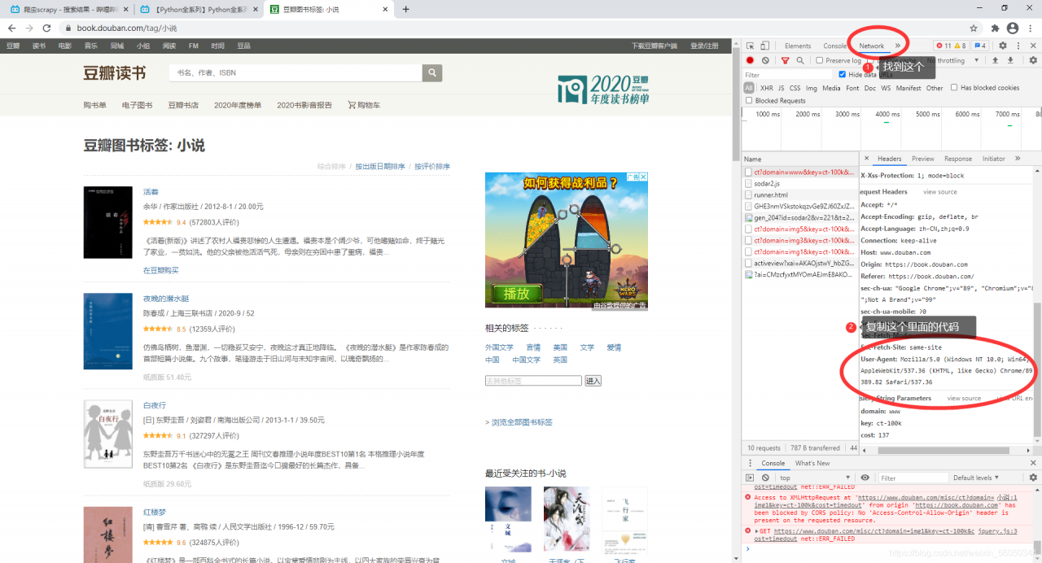Close the request details pane X
Screen dimensions: 1042x563
coord(866,159)
